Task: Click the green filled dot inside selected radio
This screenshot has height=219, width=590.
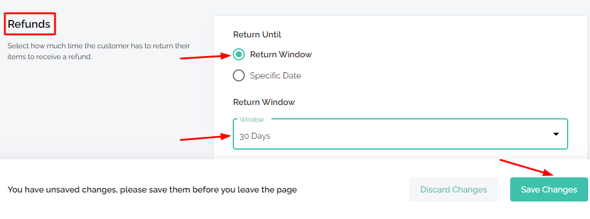Action: 239,54
